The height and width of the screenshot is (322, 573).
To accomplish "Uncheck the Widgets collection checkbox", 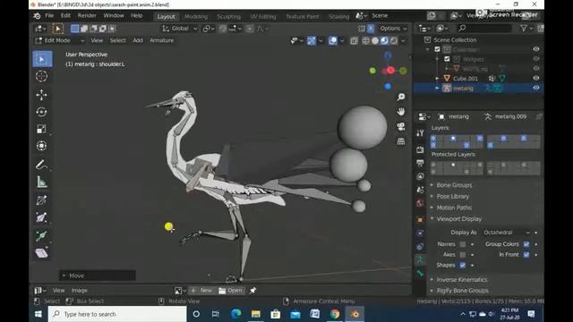I will [x=447, y=59].
